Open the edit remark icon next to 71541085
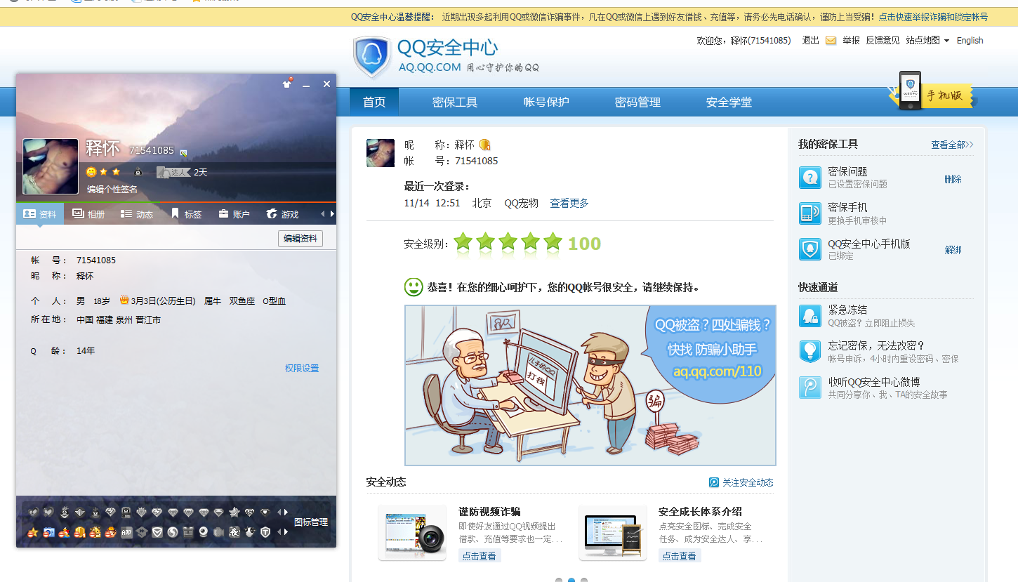Viewport: 1018px width, 582px height. [x=183, y=152]
